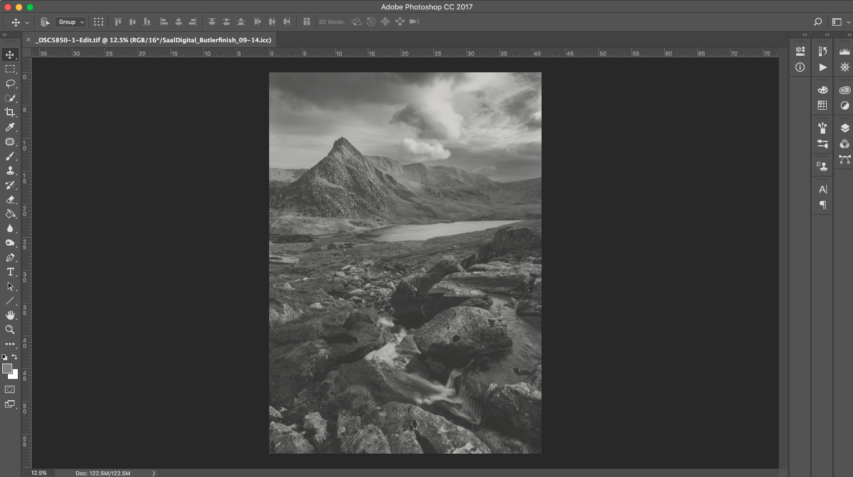Click the 3D orbit camera mode icon
The height and width of the screenshot is (477, 853).
(x=357, y=22)
